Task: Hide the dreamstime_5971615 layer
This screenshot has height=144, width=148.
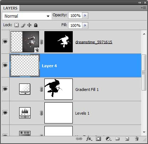Action: 5,41
